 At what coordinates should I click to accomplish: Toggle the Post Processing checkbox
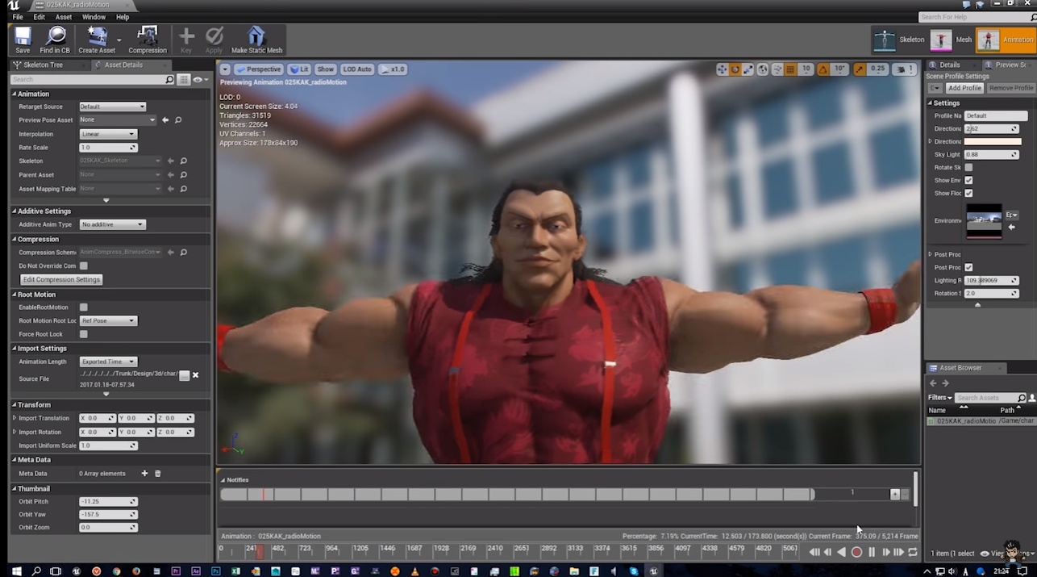pyautogui.click(x=968, y=267)
